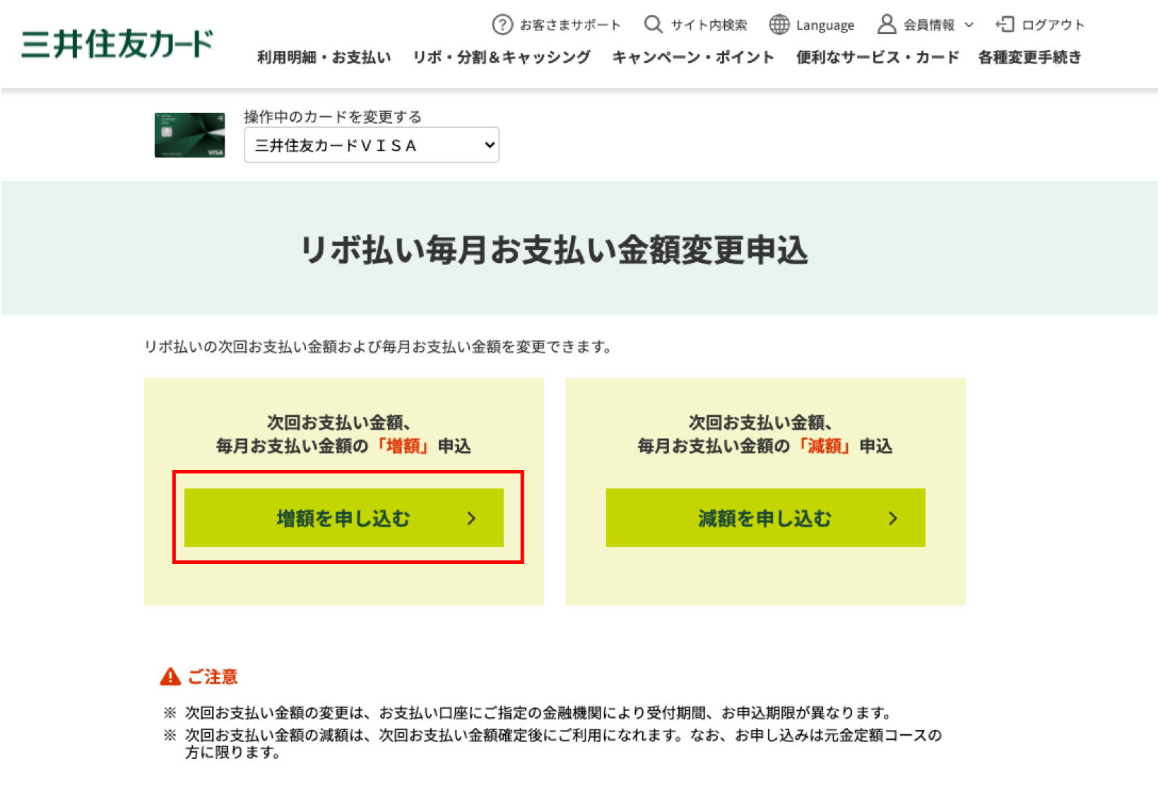1158x795 pixels.
Task: Click the red 「減額」 text
Action: click(x=824, y=446)
